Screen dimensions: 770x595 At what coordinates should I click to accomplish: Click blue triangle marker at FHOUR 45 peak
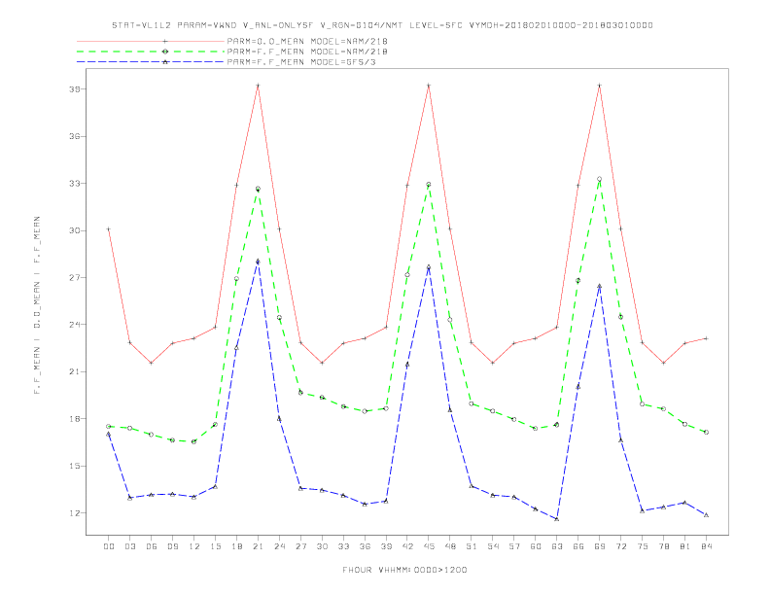point(429,267)
